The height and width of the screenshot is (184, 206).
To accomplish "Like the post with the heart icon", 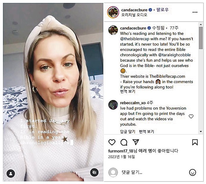I will (x=112, y=142).
